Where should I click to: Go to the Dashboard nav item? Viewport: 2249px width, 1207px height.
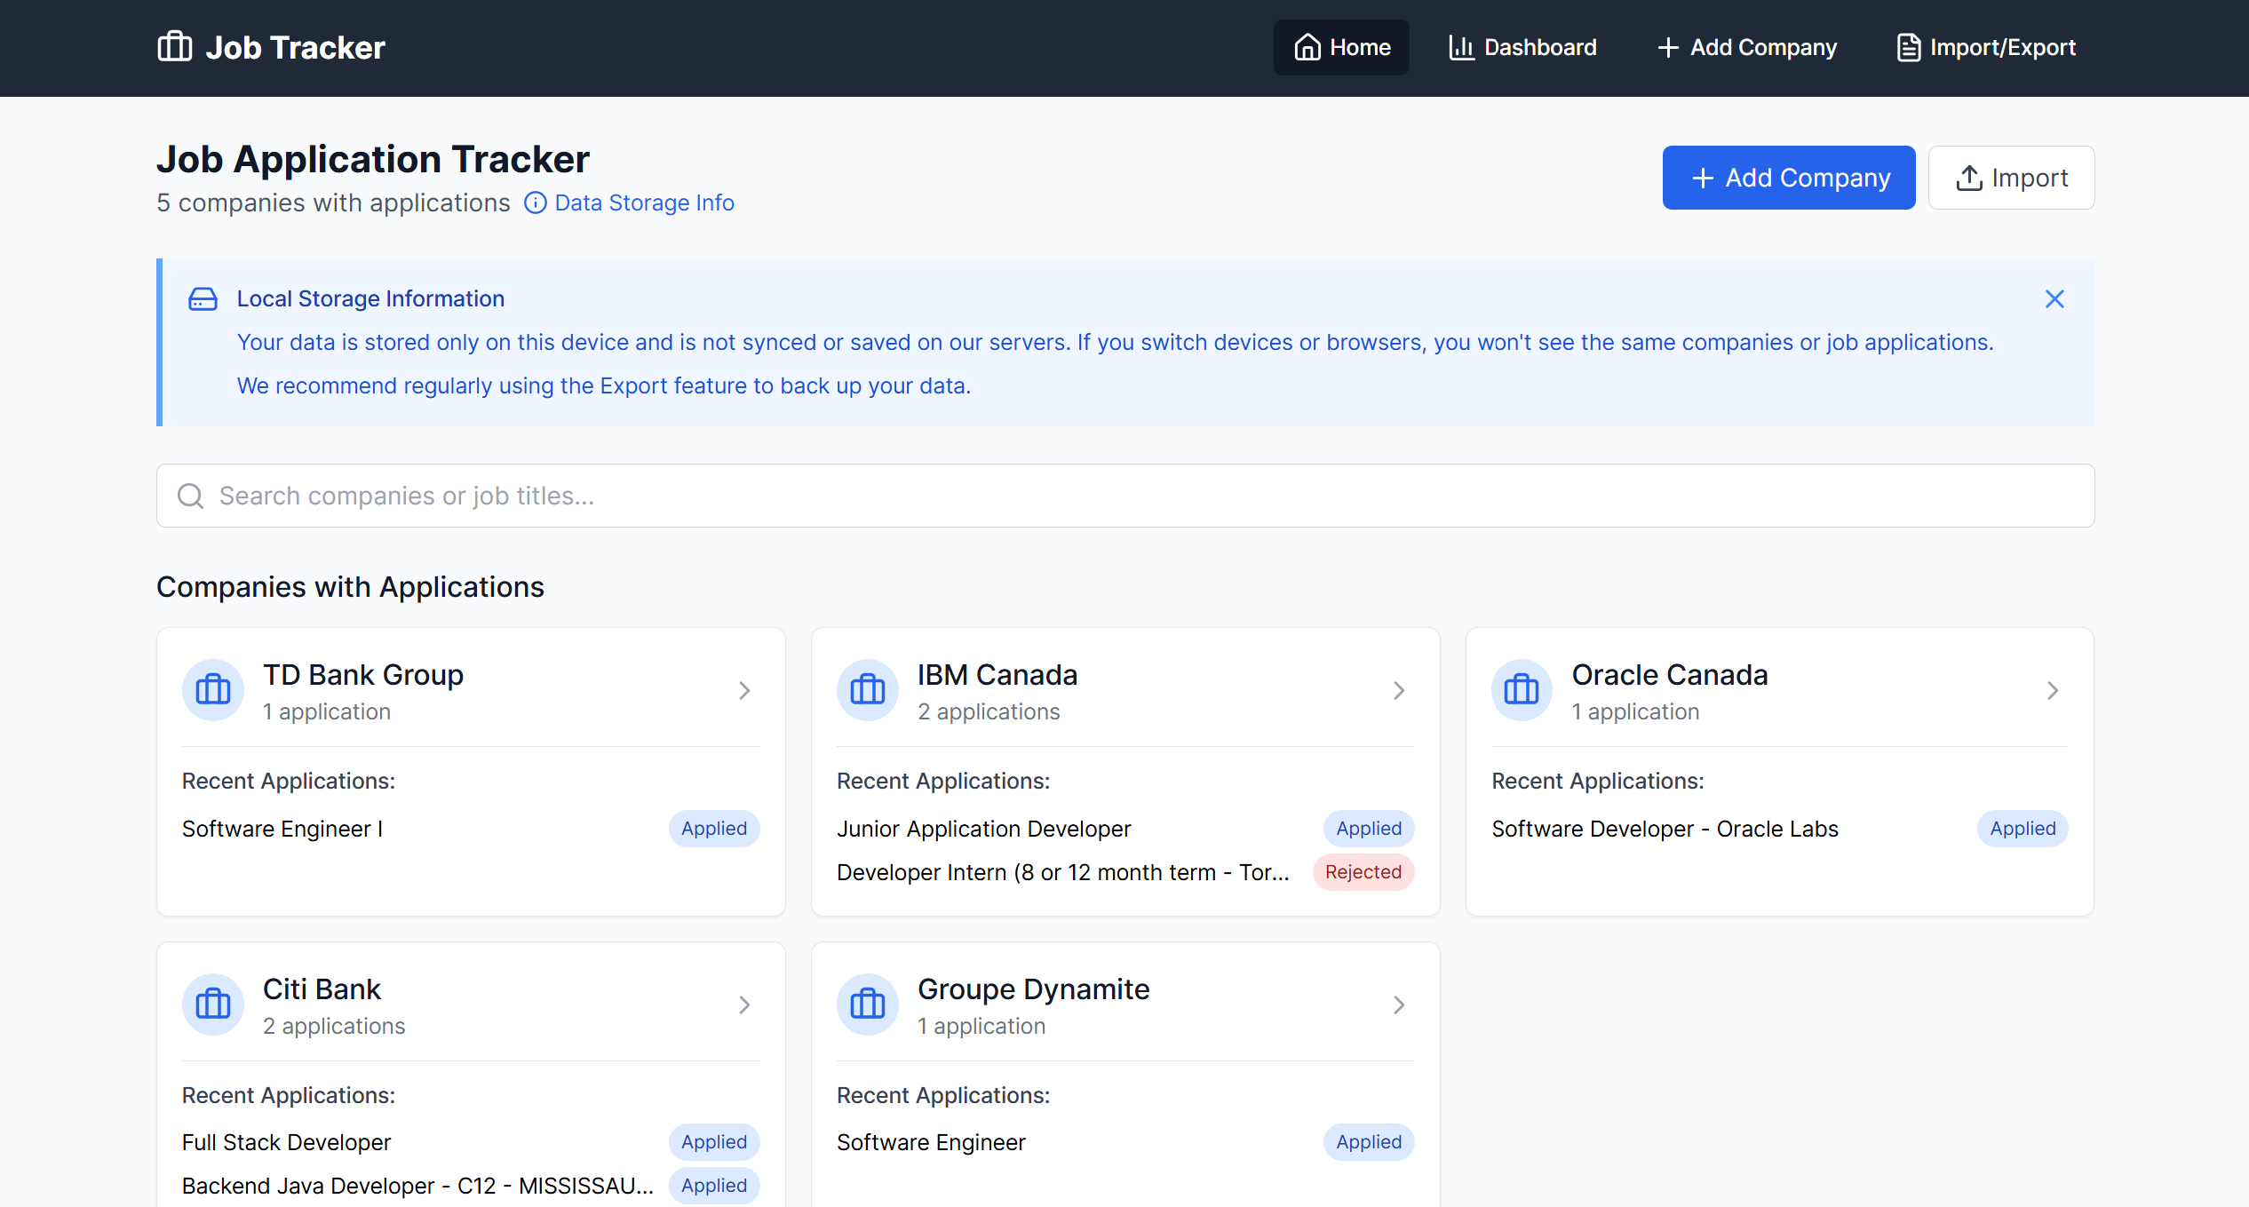click(x=1522, y=47)
